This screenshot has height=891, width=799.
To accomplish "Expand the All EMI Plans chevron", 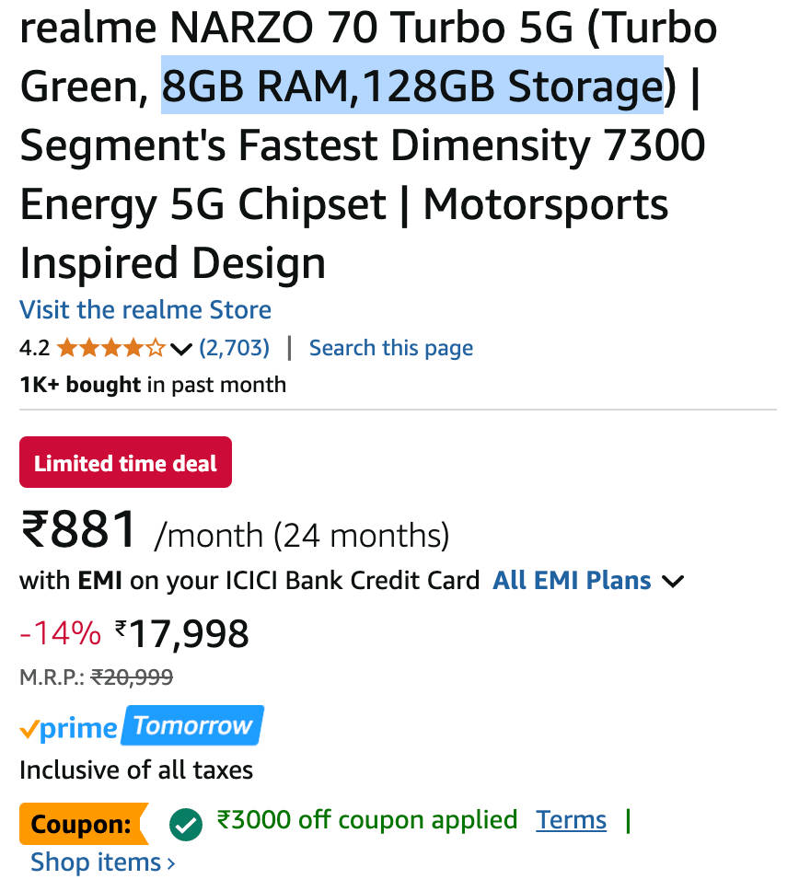I will (x=674, y=581).
